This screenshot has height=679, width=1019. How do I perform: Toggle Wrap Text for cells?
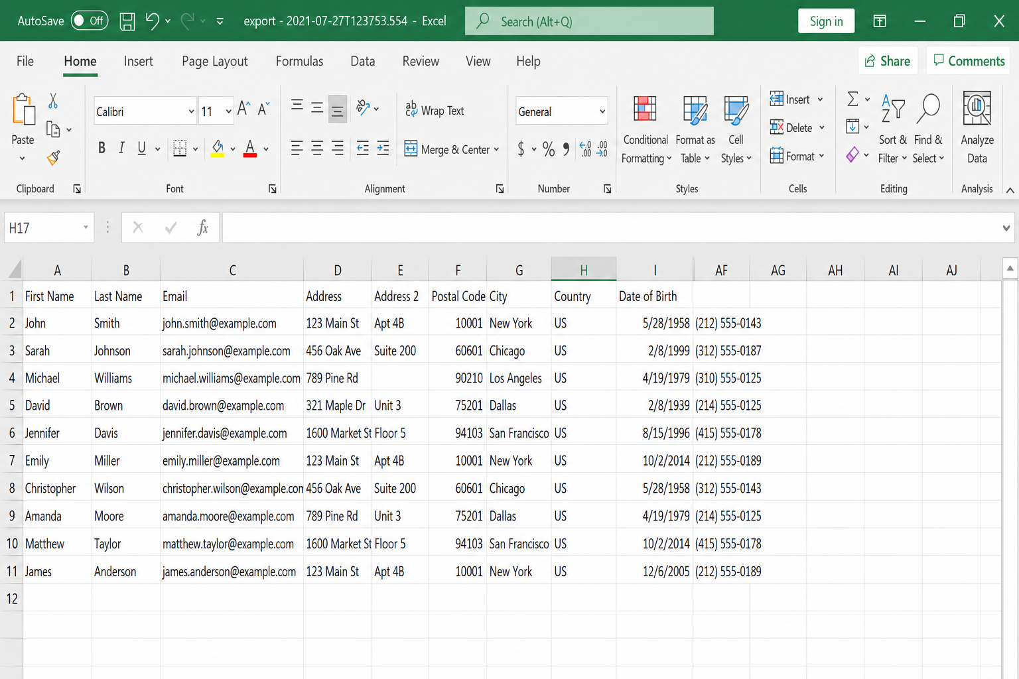435,111
